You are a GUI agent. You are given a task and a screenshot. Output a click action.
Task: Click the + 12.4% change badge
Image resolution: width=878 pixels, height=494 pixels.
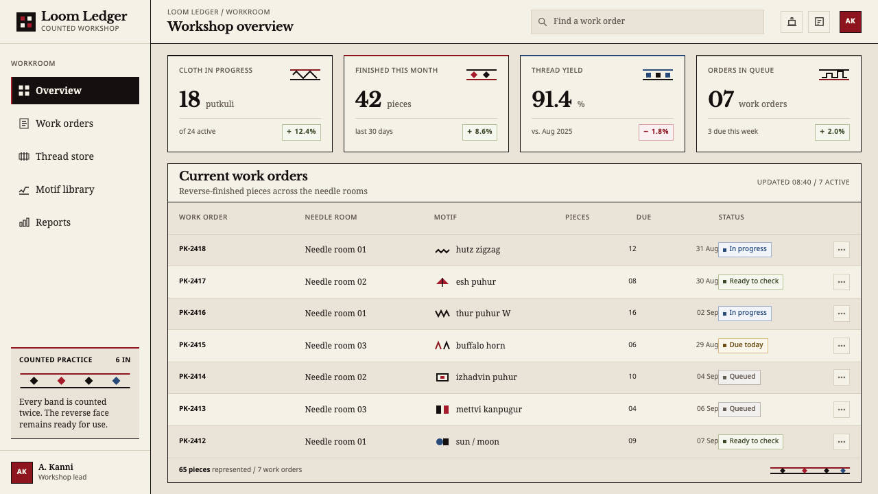coord(301,132)
